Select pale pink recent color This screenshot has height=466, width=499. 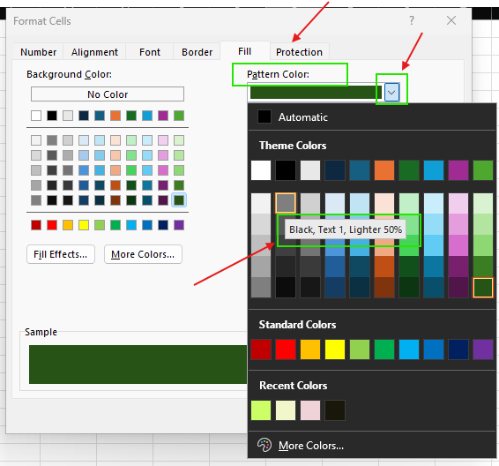click(310, 410)
